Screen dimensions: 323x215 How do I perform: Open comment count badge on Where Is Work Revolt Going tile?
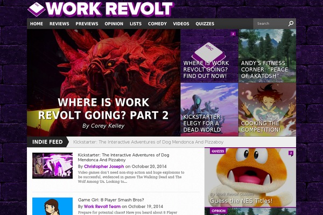[233, 34]
